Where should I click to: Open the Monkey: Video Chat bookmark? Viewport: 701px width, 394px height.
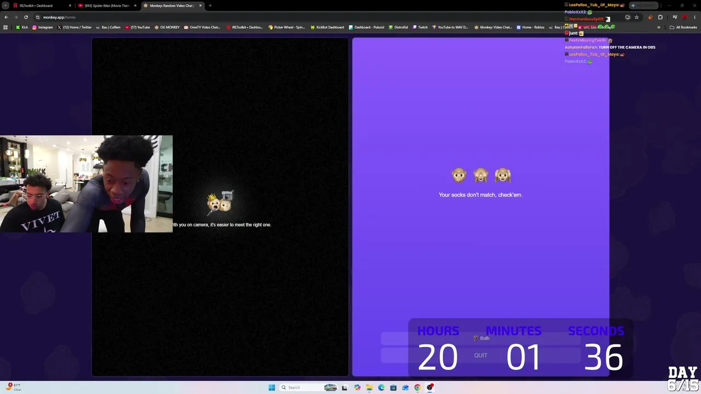pyautogui.click(x=493, y=27)
